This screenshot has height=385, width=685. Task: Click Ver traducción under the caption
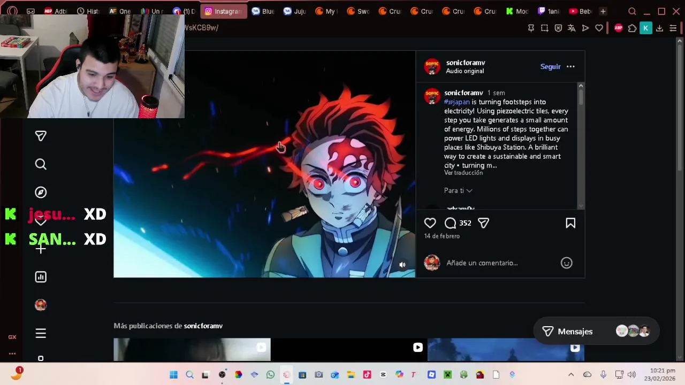click(463, 173)
